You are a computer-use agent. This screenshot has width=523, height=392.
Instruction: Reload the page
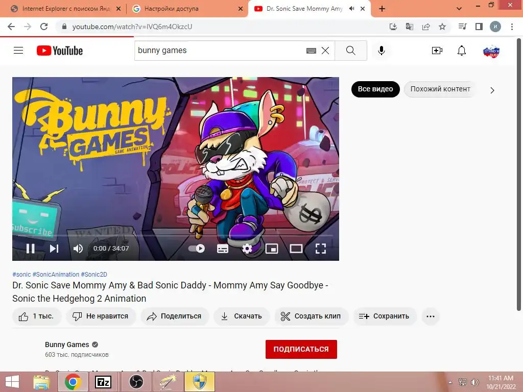[x=44, y=27]
